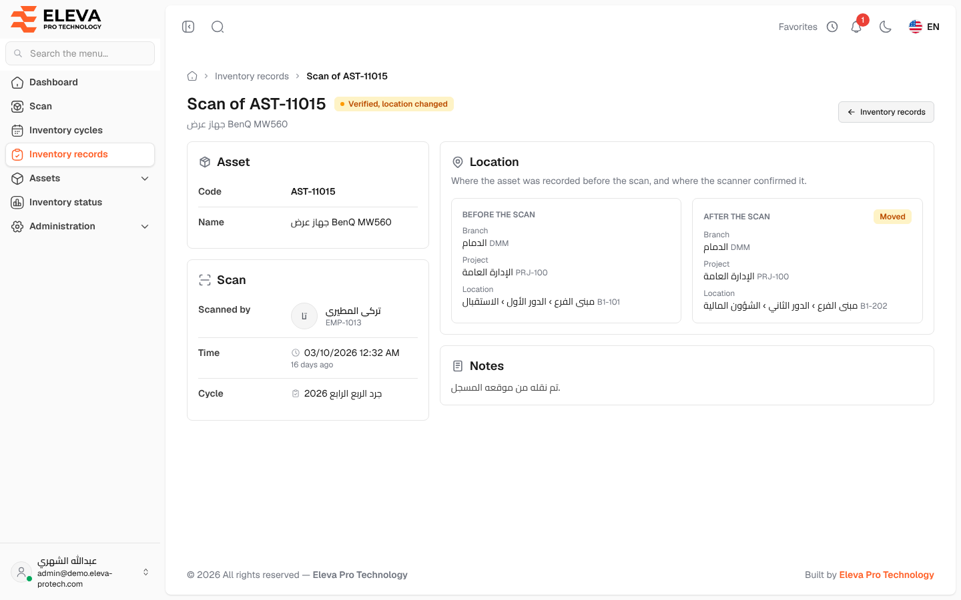Click the Eleva Pro Technology footer link
This screenshot has height=600, width=961.
(x=886, y=575)
